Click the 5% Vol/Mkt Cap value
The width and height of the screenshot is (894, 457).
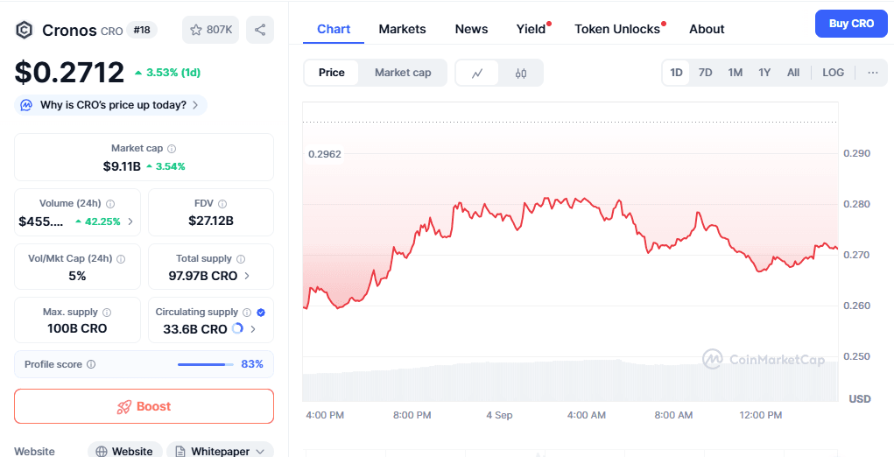click(77, 276)
